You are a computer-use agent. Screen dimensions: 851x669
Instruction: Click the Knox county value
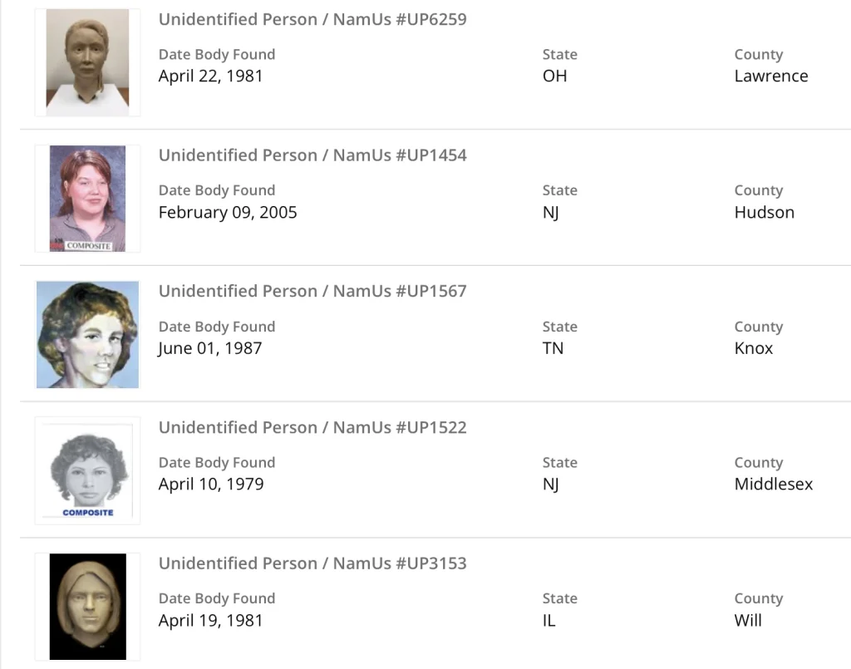coord(754,348)
